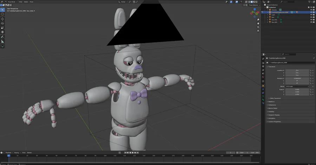Hide the Camera object in outliner
This screenshot has height=165, width=316.
coord(311,10)
